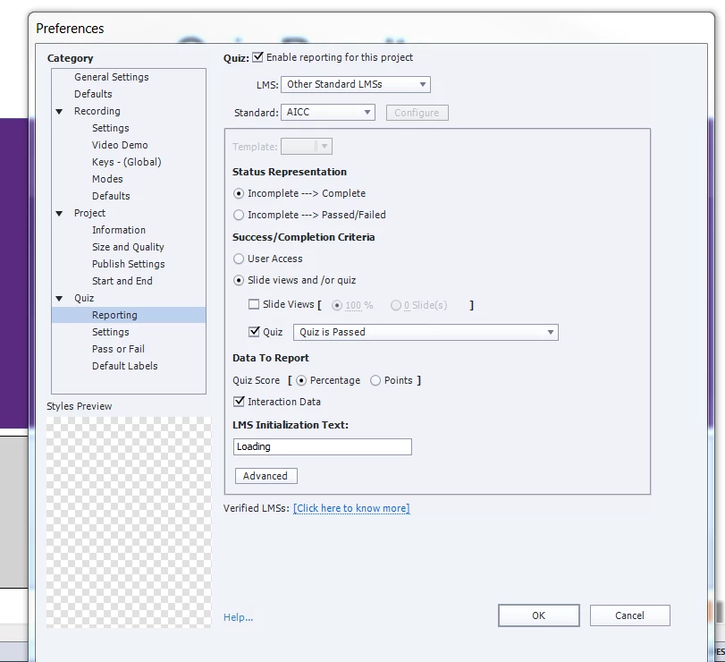Select Pass or Fail category
The height and width of the screenshot is (662, 725).
118,349
